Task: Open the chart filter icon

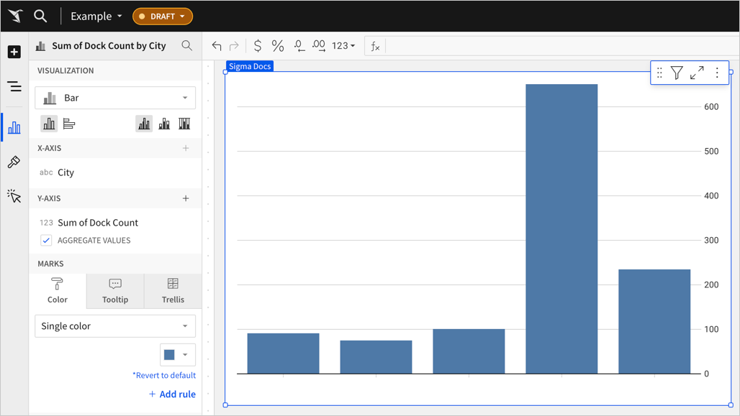Action: [677, 73]
